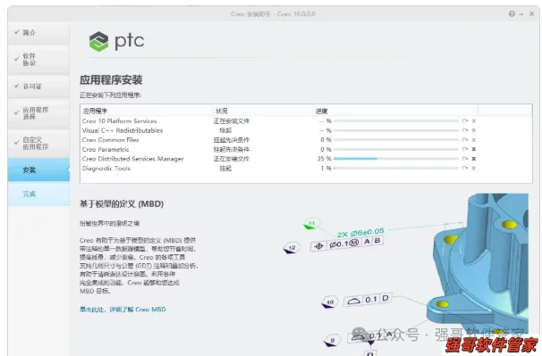This screenshot has height=356, width=542.
Task: Click the 应用程序安装 heading
Action: point(111,80)
